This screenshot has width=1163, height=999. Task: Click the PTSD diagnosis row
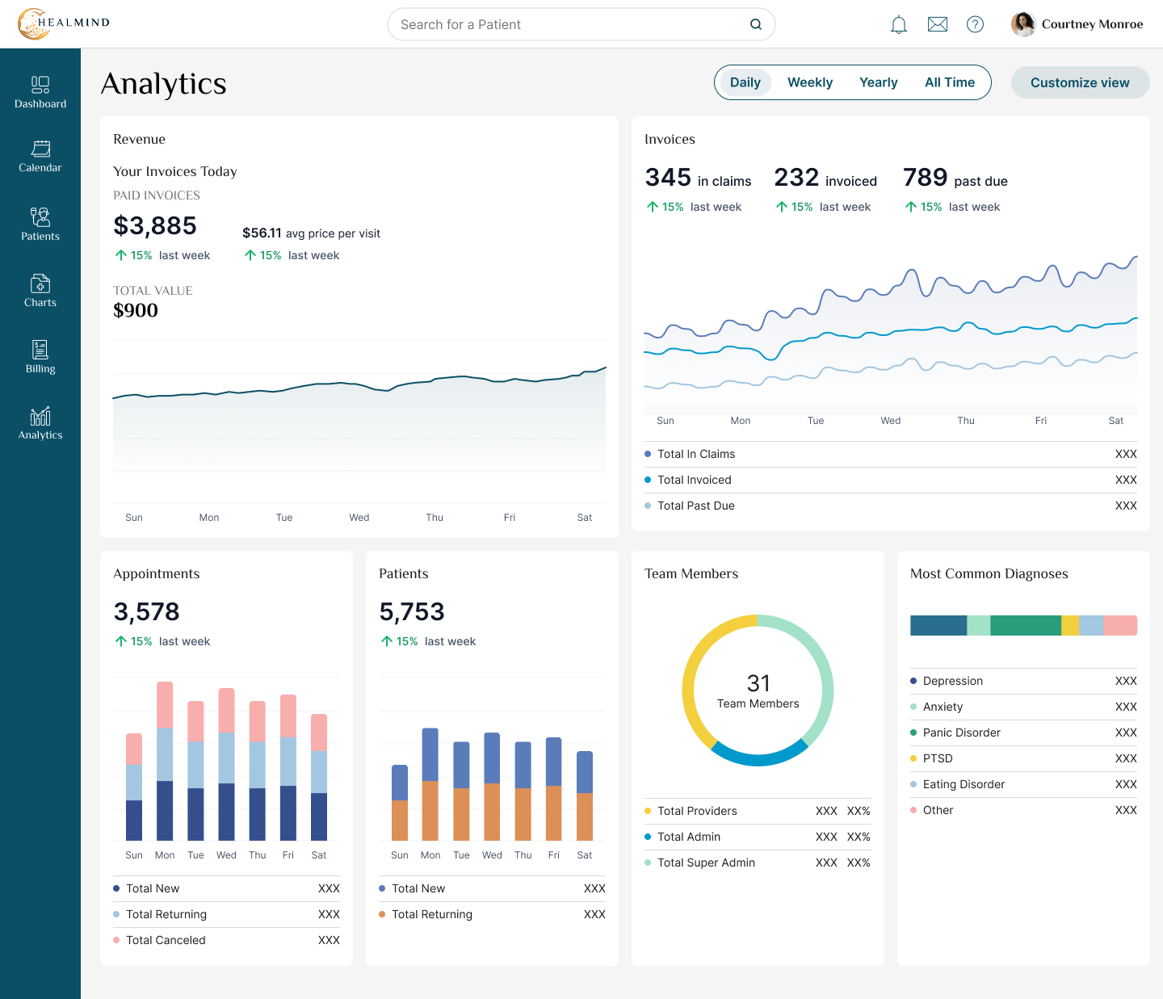[x=1024, y=758]
